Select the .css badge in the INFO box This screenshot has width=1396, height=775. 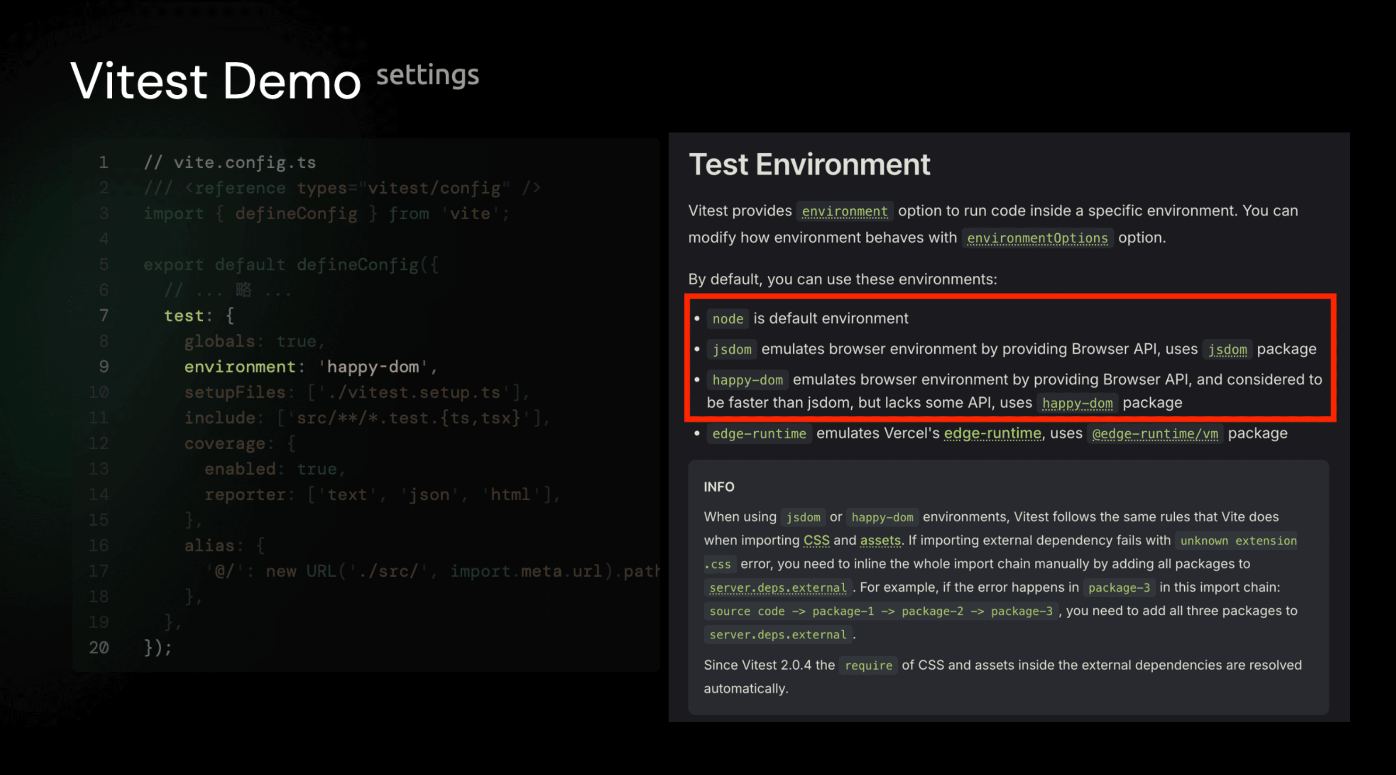tap(719, 564)
